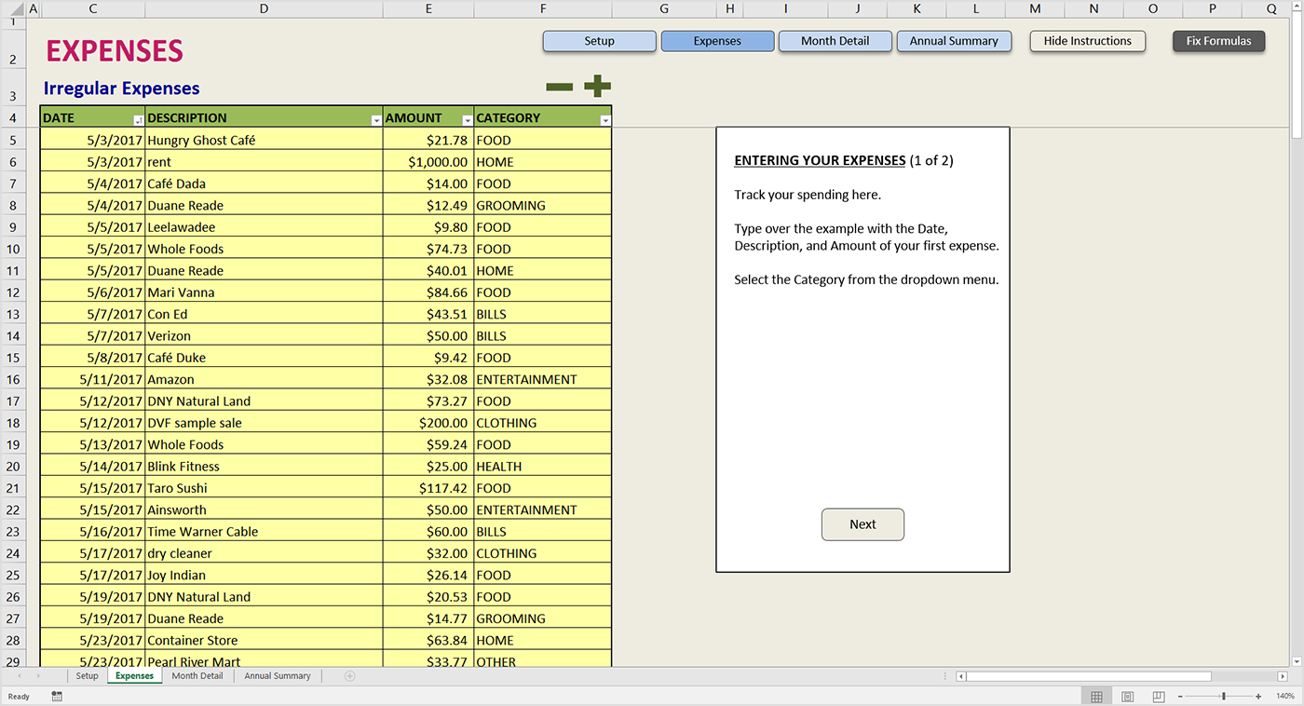Click the previous sheet navigation arrow
1304x706 pixels.
[19, 676]
